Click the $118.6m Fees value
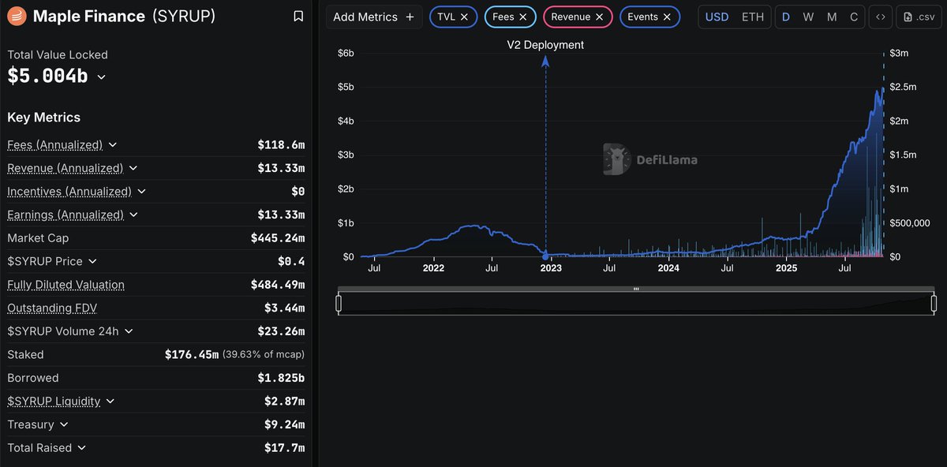Image resolution: width=947 pixels, height=467 pixels. pyautogui.click(x=281, y=145)
